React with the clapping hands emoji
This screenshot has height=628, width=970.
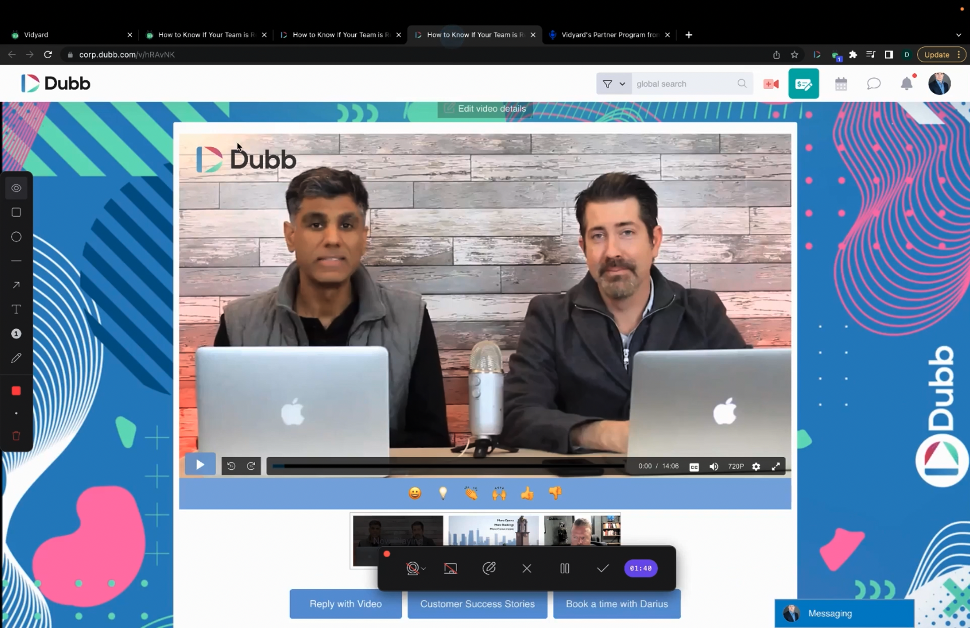[471, 493]
